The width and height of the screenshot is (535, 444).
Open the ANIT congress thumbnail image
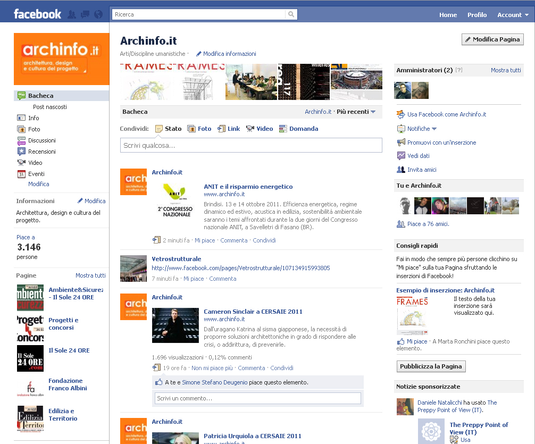[174, 200]
